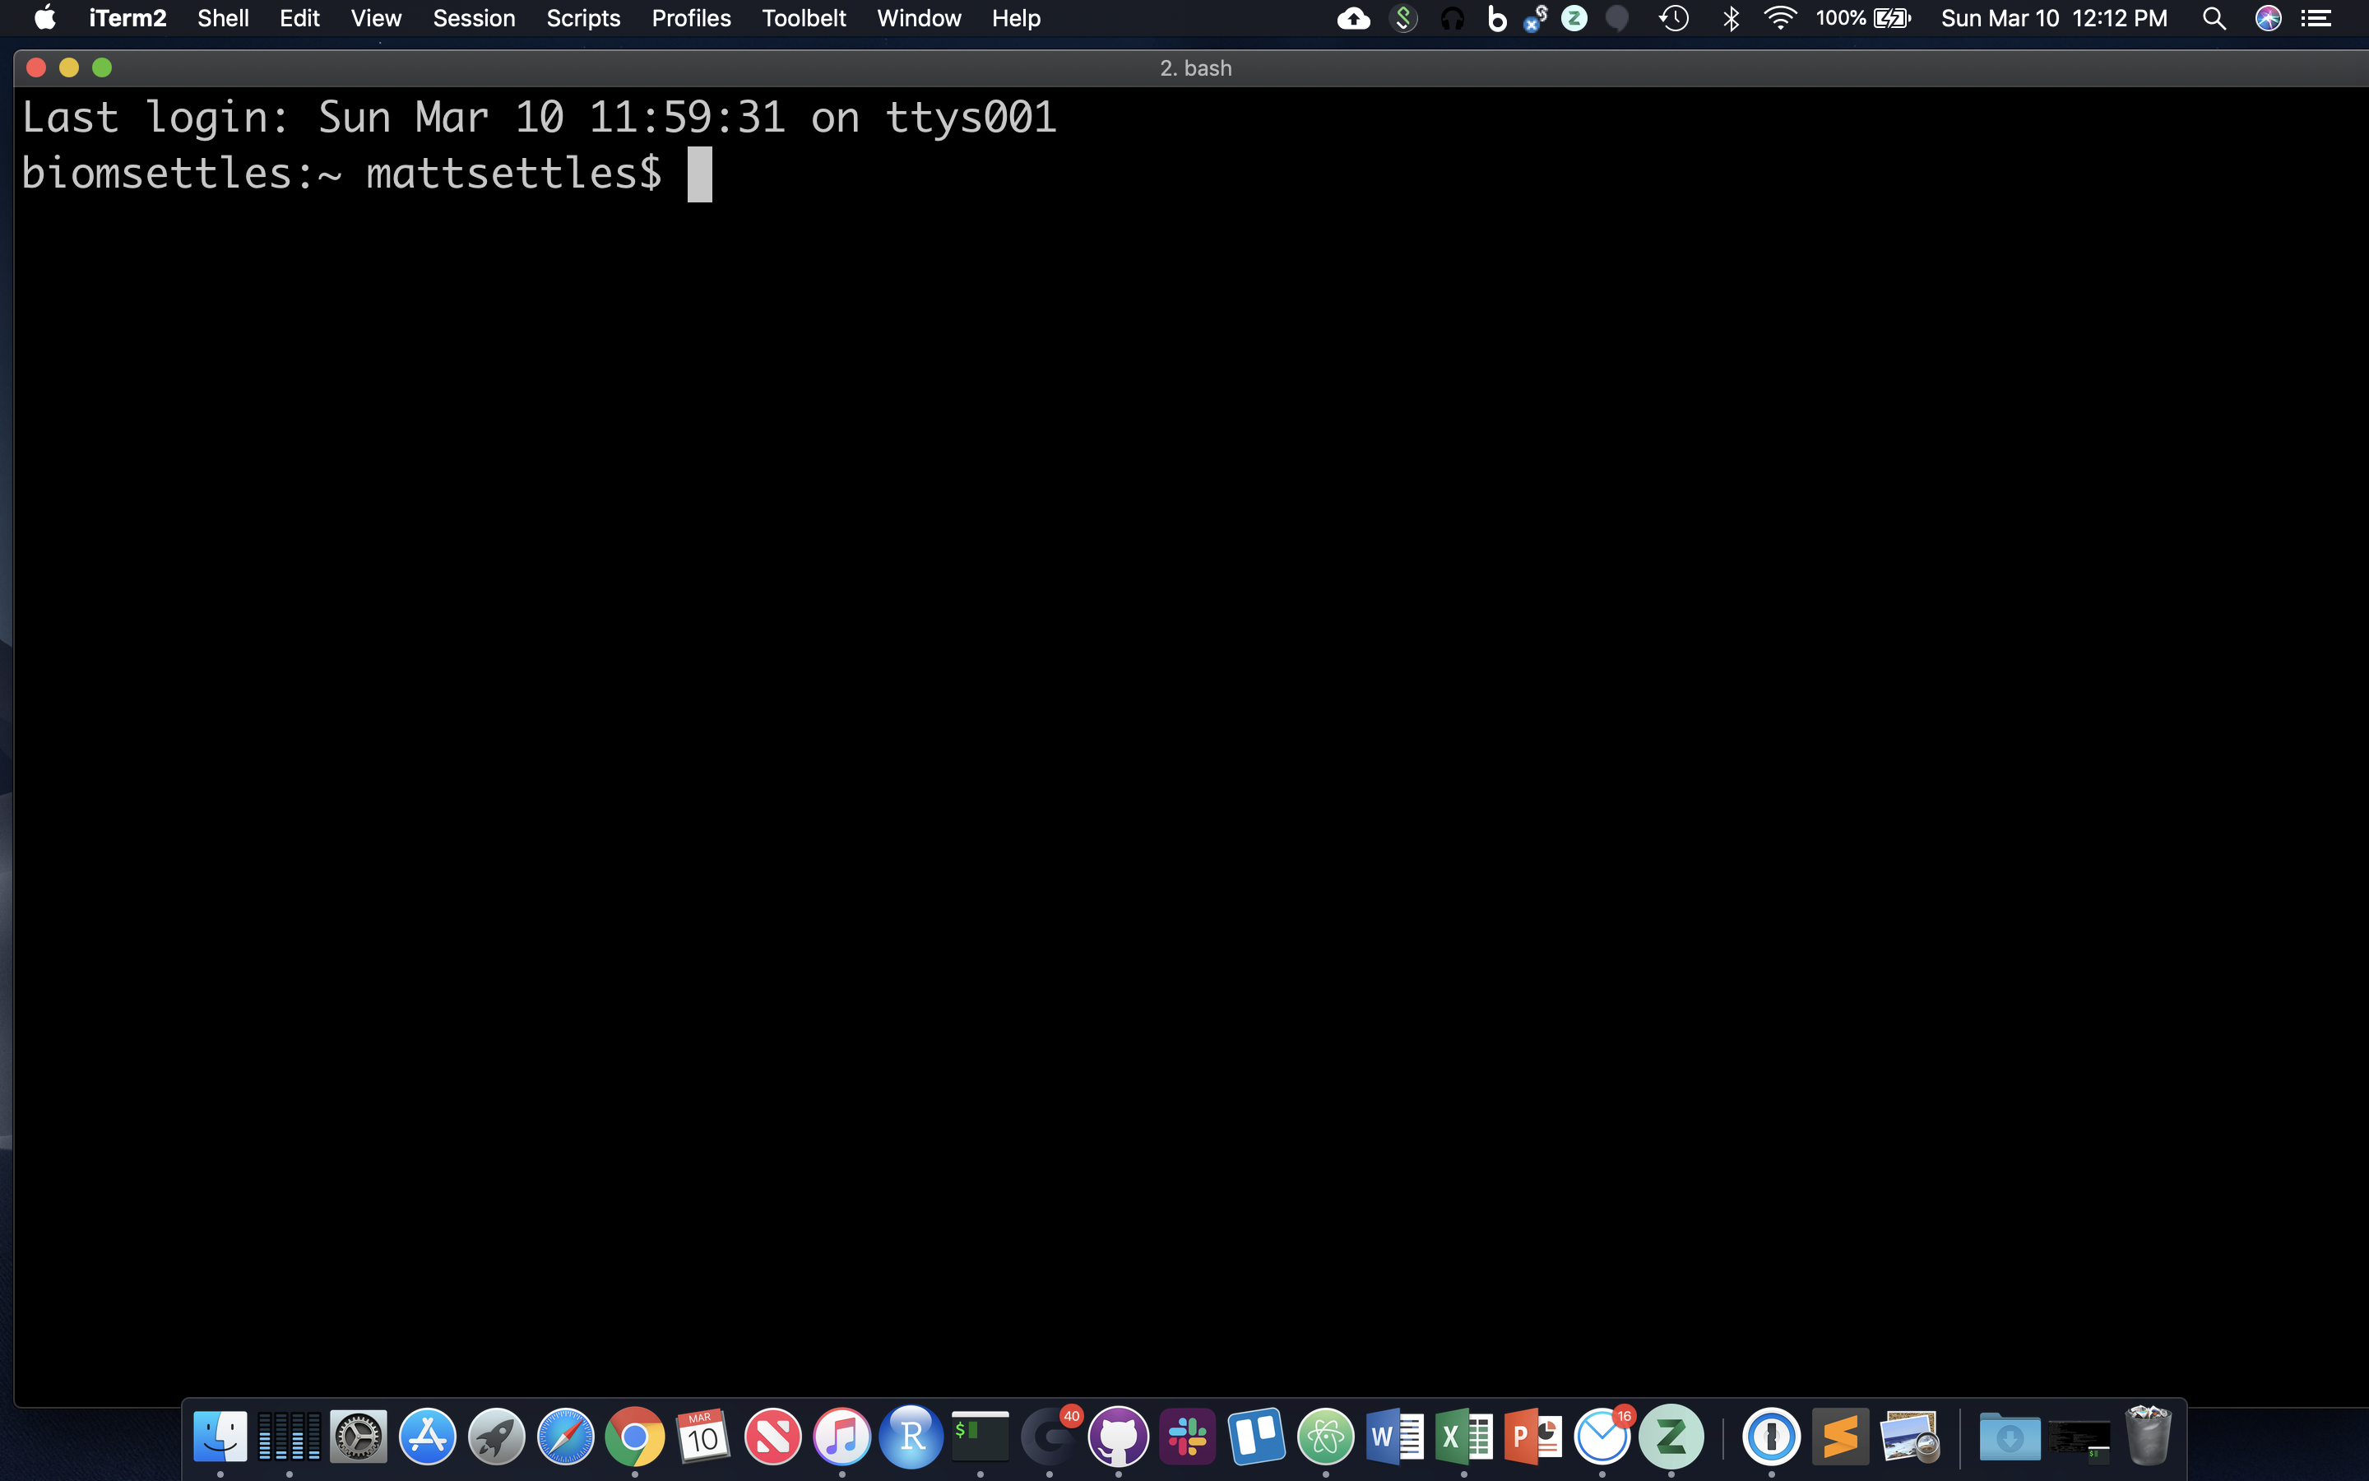Open the Bluetooth status menu

(1732, 17)
